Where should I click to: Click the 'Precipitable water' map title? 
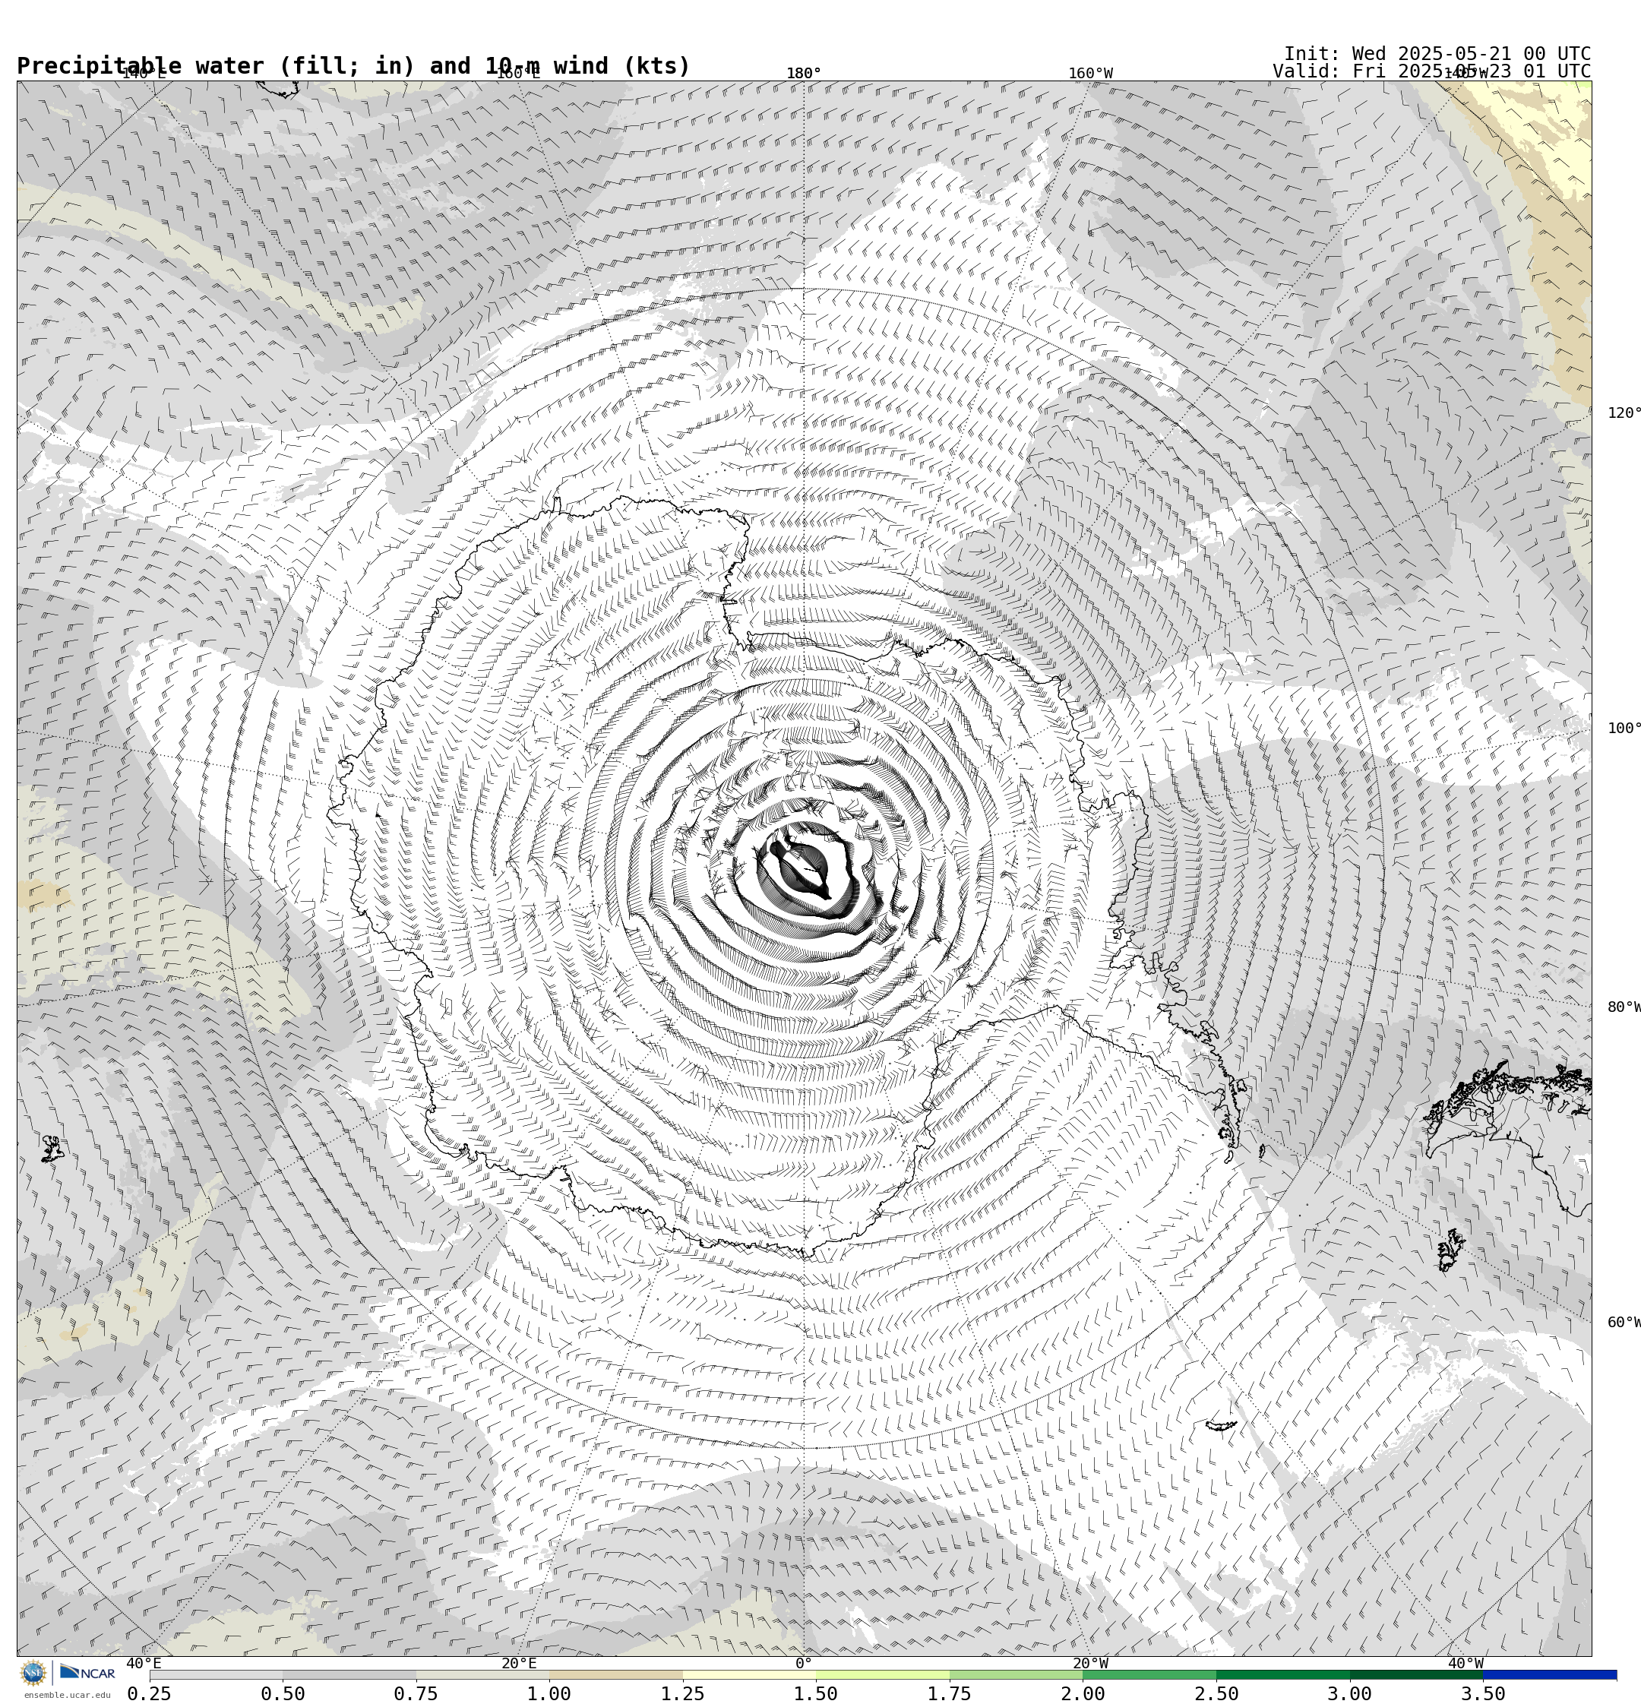click(x=353, y=66)
